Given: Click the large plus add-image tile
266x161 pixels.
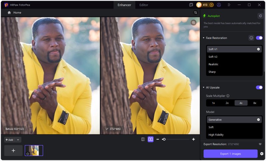Looking at the screenshot, I should pyautogui.click(x=13, y=150).
